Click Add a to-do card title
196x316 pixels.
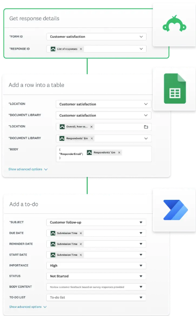tap(24, 204)
